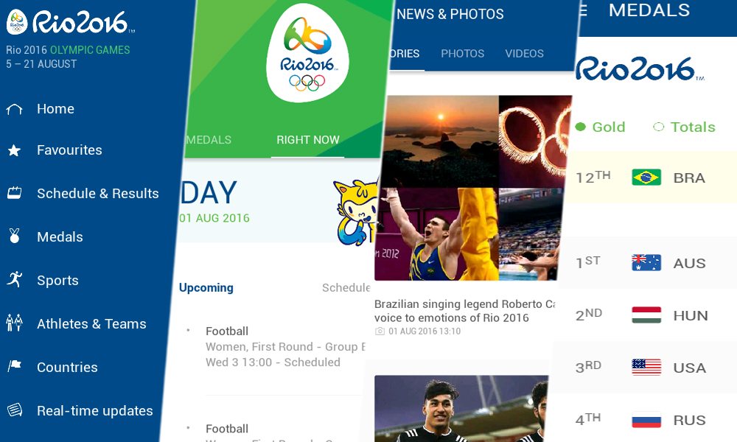This screenshot has height=442, width=737.
Task: Select the Gold radio option
Action: tap(600, 127)
